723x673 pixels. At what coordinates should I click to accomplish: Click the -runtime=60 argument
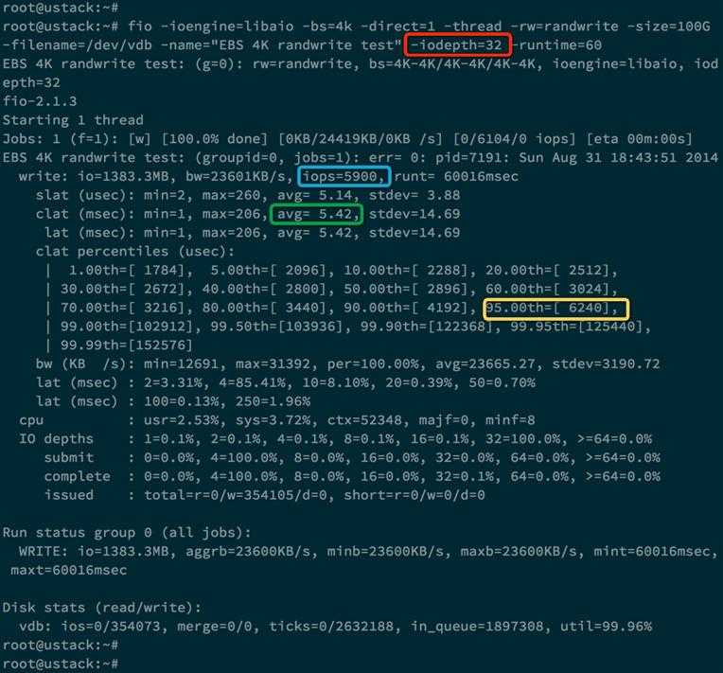point(556,45)
